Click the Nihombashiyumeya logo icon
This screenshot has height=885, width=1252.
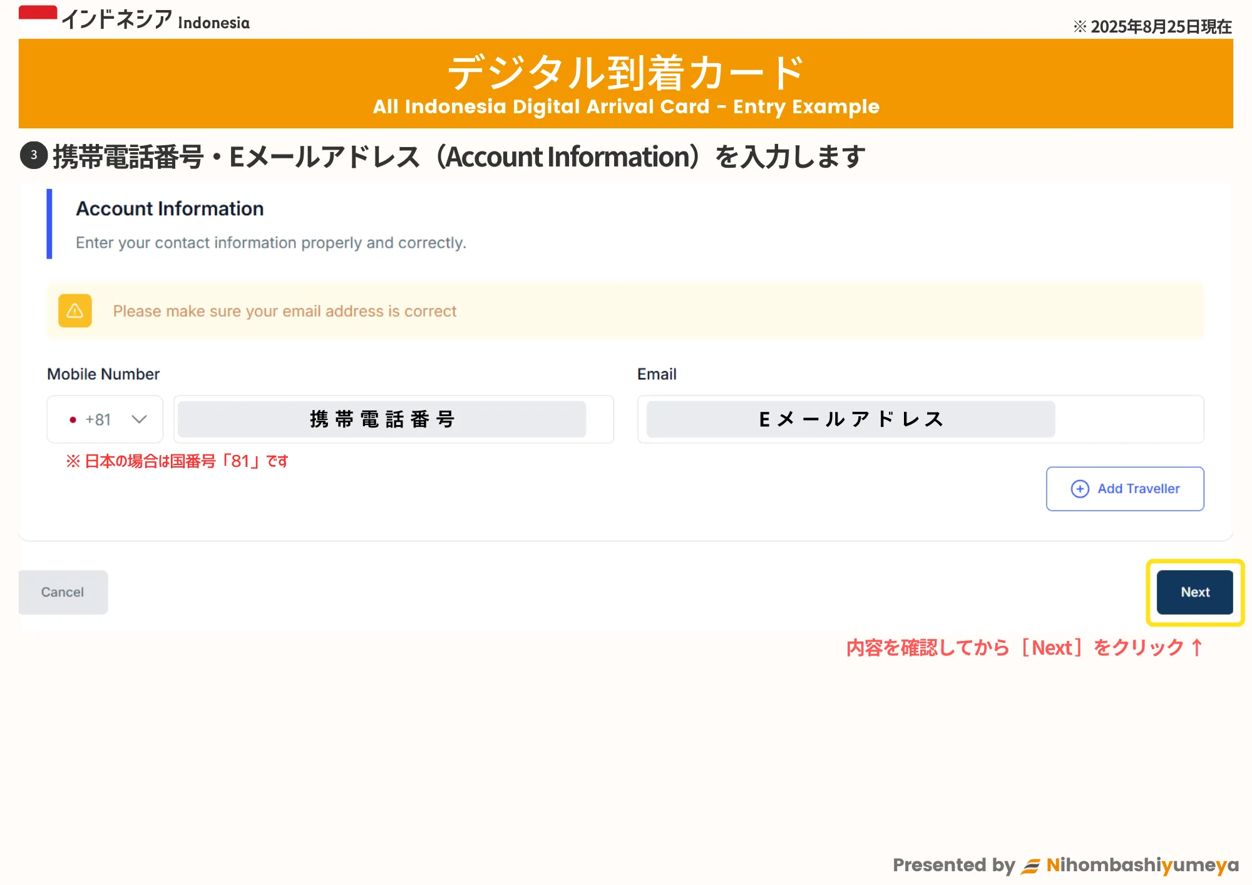click(x=1030, y=866)
